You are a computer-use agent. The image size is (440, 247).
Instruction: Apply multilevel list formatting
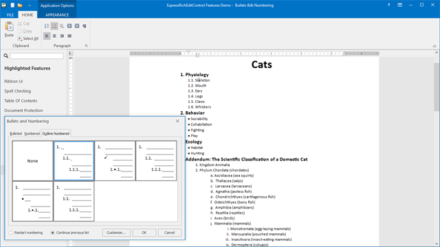click(62, 26)
